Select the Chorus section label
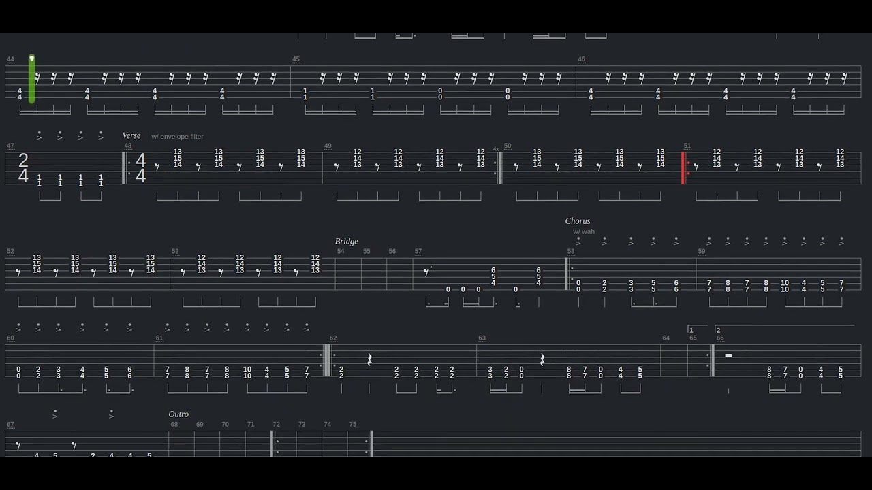Viewport: 872px width, 490px height. pos(578,220)
